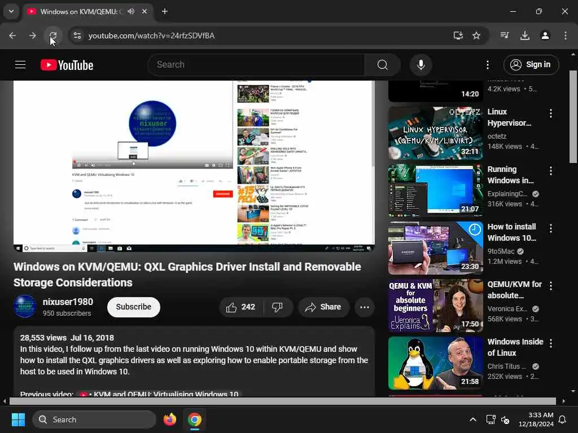Expand the video description box
Viewport: 578px width, 433px height.
[194, 361]
